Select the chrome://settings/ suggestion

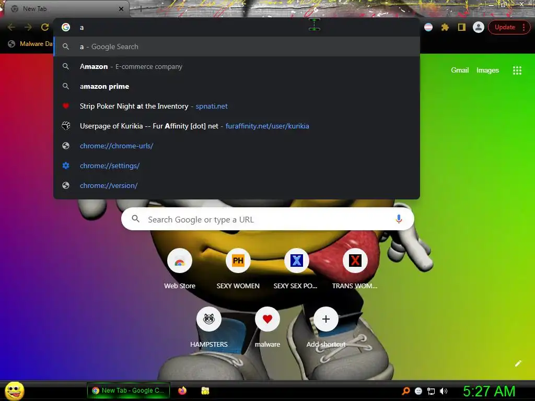237,166
